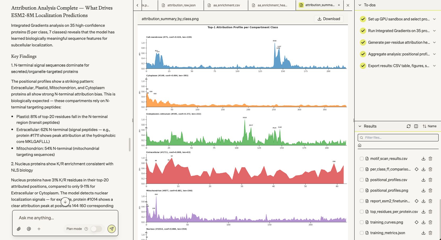
Task: Check the positional_profiles.csv checkbox
Action: coord(362,180)
